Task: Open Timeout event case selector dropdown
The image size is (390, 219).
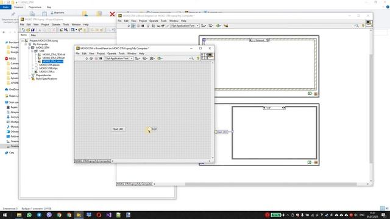Action: click(266, 40)
